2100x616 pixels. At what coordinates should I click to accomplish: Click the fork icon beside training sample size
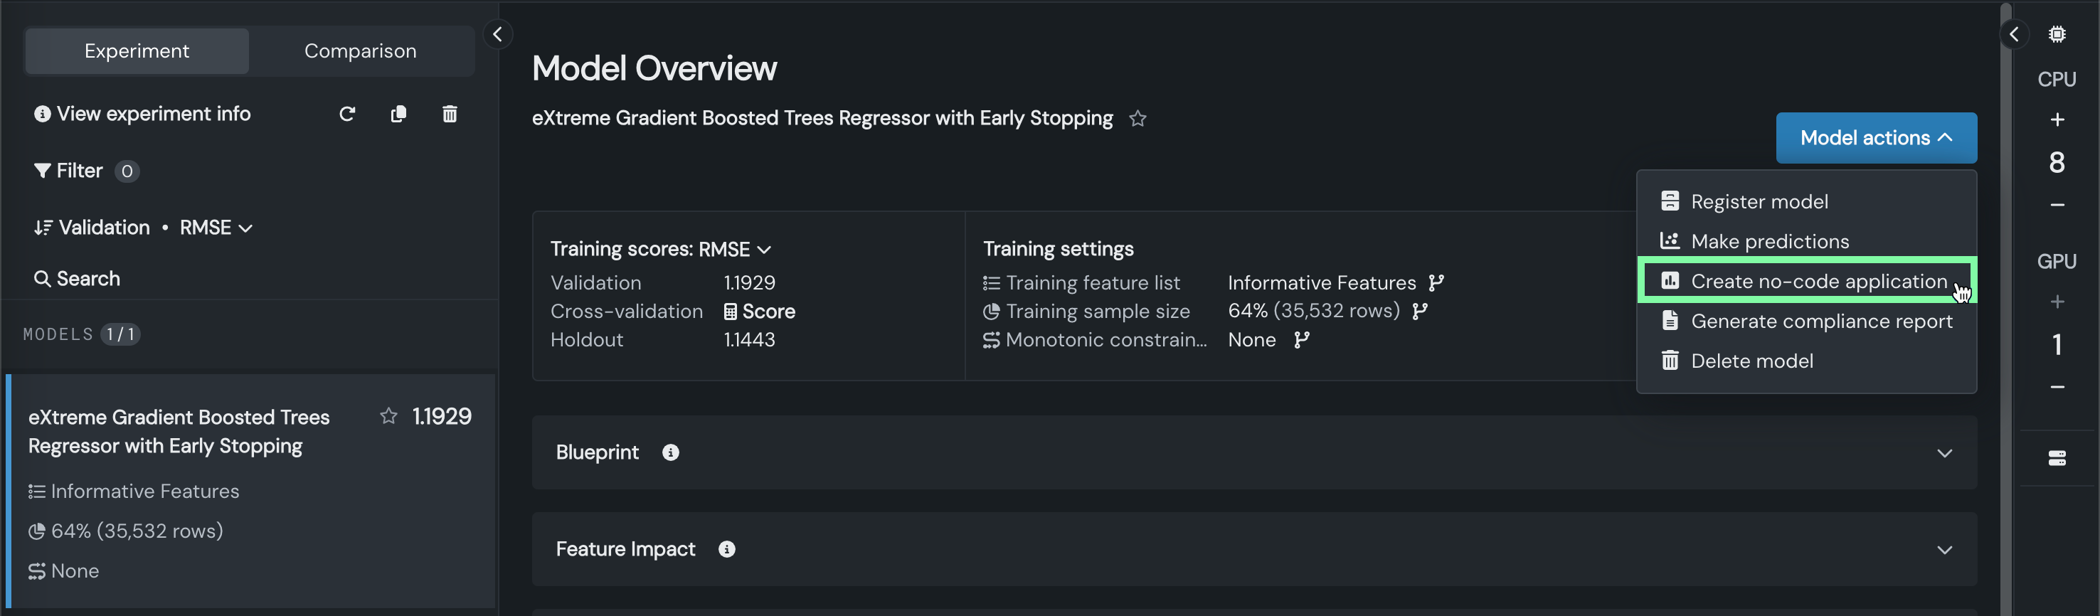click(1420, 312)
